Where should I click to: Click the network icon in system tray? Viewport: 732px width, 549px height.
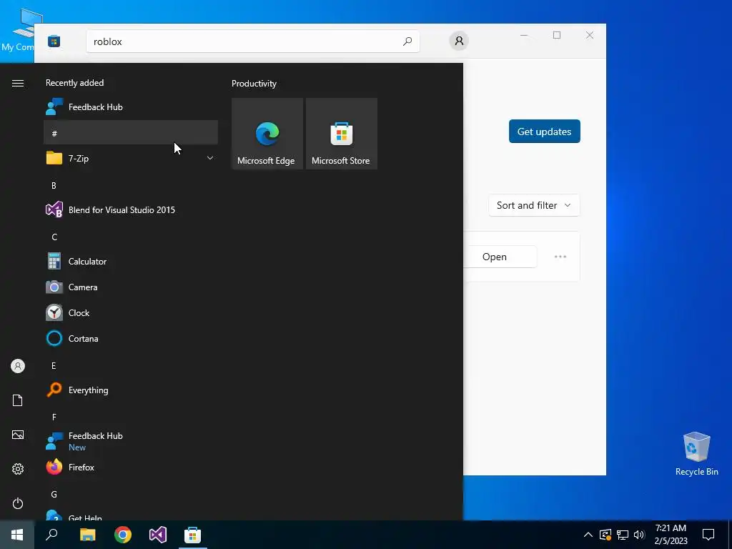click(x=623, y=535)
